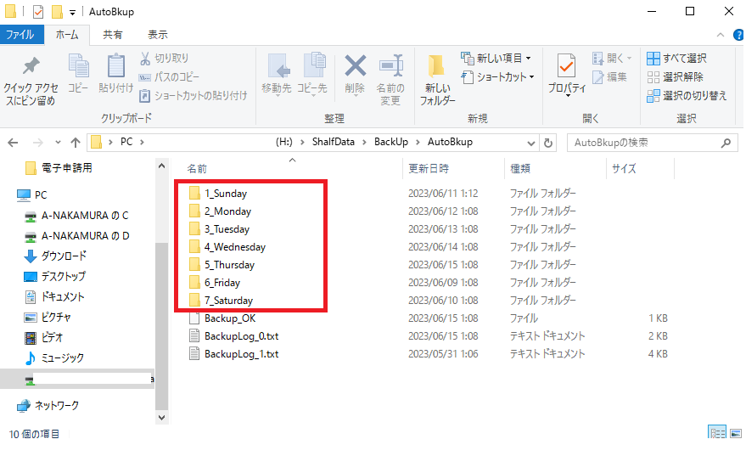Click the Paste clipboard icon
The height and width of the screenshot is (456, 746).
115,68
